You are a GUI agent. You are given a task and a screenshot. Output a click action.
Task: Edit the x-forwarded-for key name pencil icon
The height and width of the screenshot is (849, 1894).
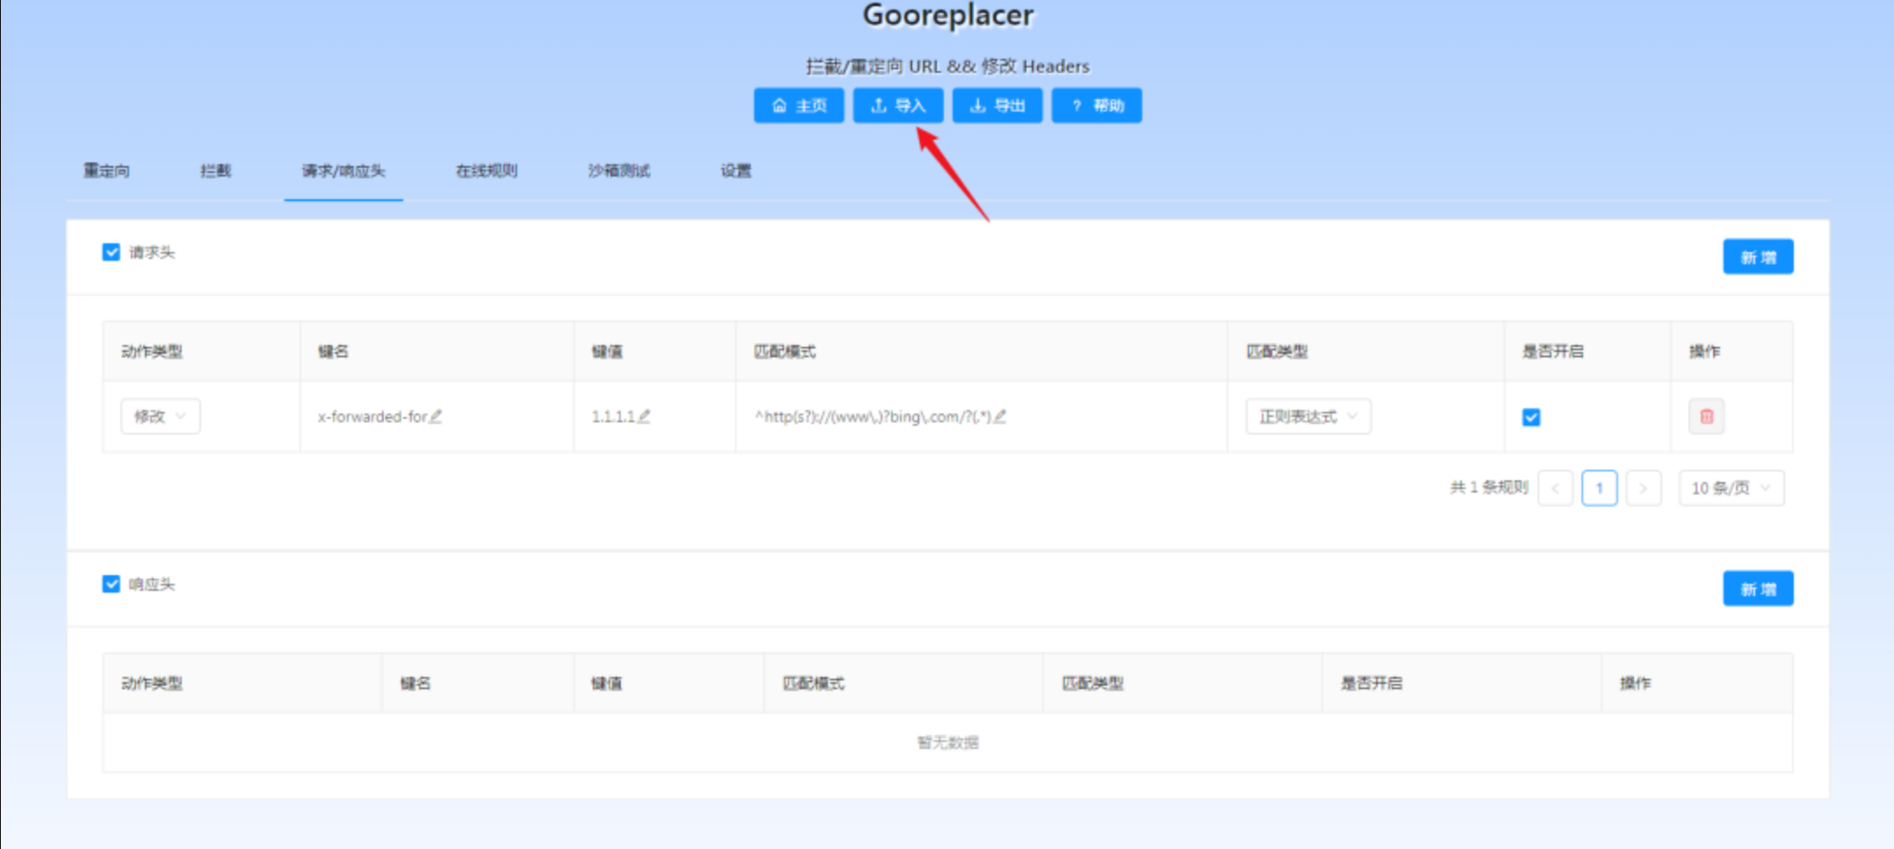click(436, 416)
